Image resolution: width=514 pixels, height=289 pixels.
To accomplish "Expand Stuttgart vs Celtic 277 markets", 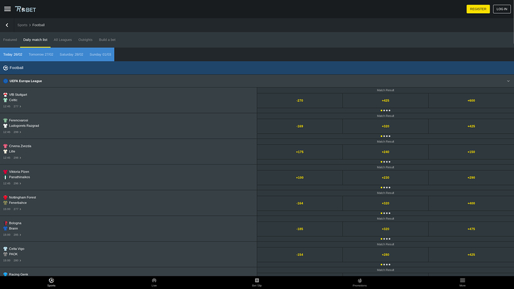I will tap(17, 107).
